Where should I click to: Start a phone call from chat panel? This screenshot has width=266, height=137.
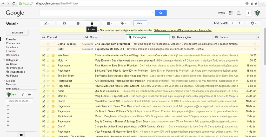point(23,94)
